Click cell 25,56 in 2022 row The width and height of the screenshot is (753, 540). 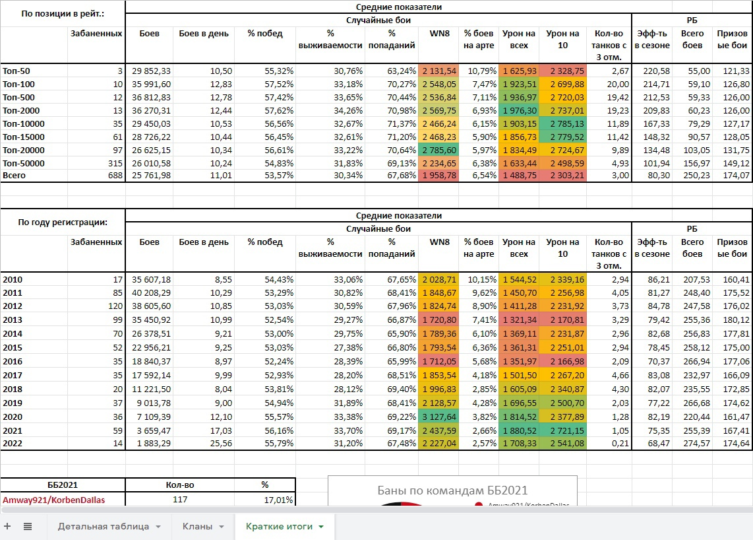coord(204,444)
